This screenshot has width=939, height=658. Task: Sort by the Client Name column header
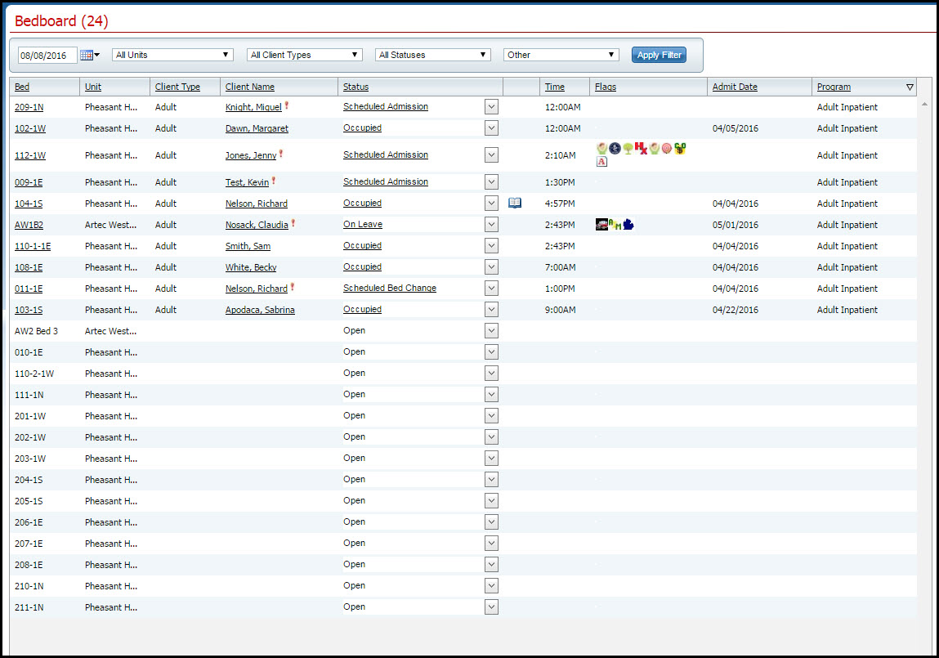[250, 87]
